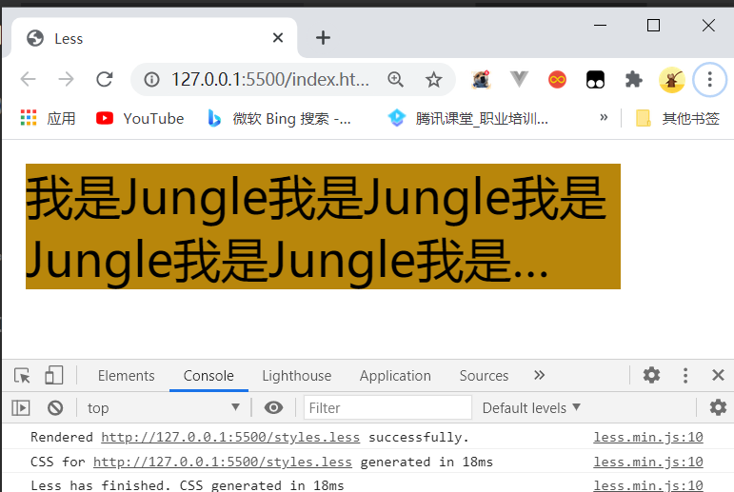Open the Vue devtools extension
The height and width of the screenshot is (492, 734).
pos(519,80)
